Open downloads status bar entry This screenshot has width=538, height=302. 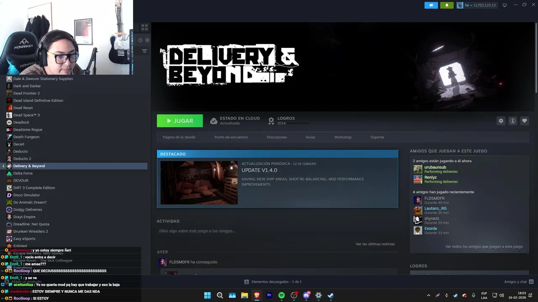[273, 282]
